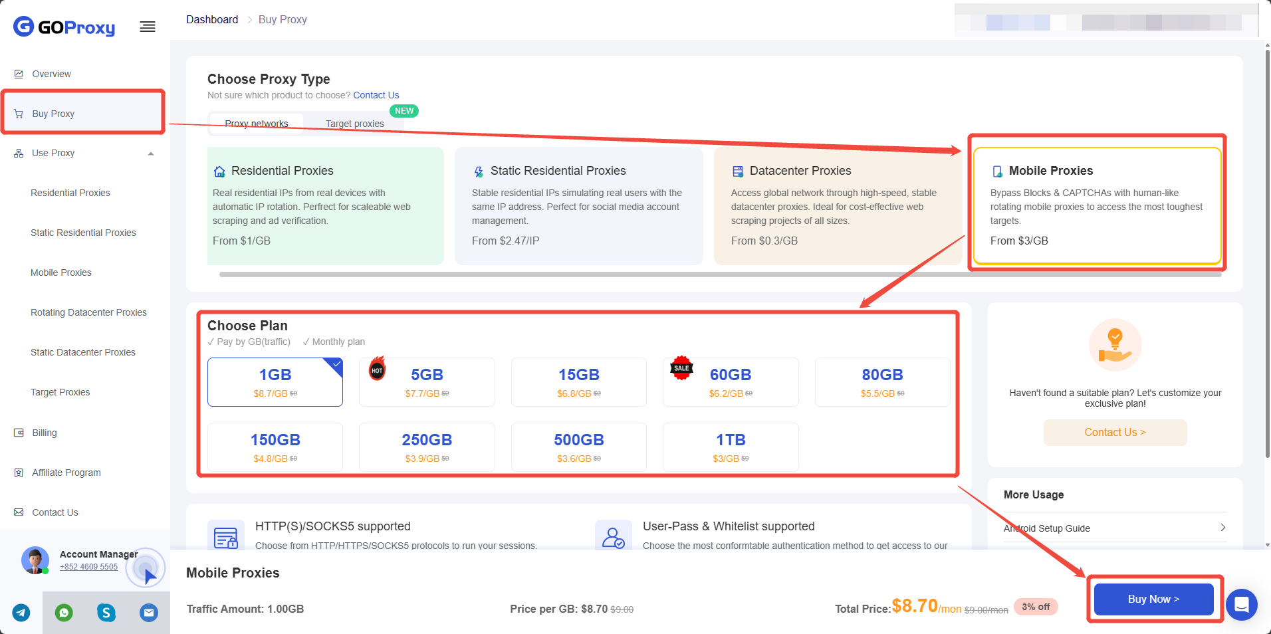Open Skype contact icon
Screen dimensions: 1271x634
[x=106, y=613]
